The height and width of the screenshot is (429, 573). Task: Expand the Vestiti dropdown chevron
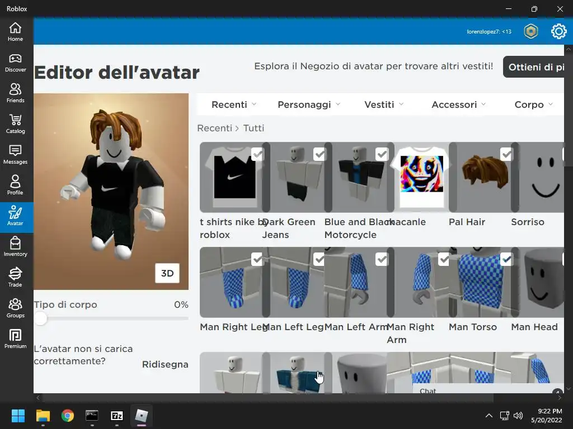point(401,104)
